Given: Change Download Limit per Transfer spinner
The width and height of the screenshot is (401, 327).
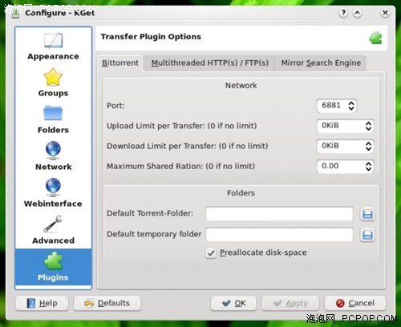Looking at the screenshot, I should point(368,146).
